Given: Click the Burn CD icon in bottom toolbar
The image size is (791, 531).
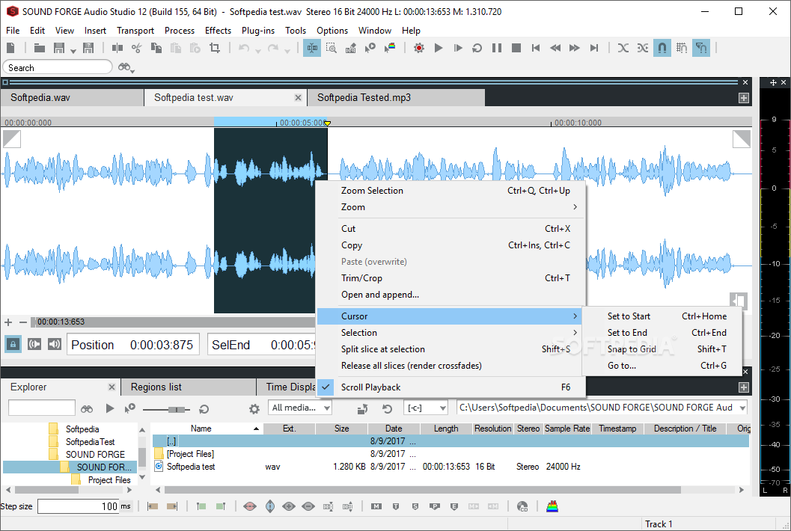Looking at the screenshot, I should pyautogui.click(x=522, y=506).
